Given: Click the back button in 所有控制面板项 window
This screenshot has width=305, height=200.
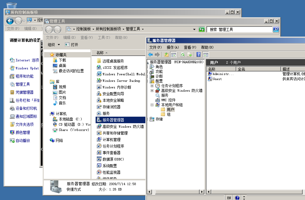Looking at the screenshot, I should (x=10, y=21).
